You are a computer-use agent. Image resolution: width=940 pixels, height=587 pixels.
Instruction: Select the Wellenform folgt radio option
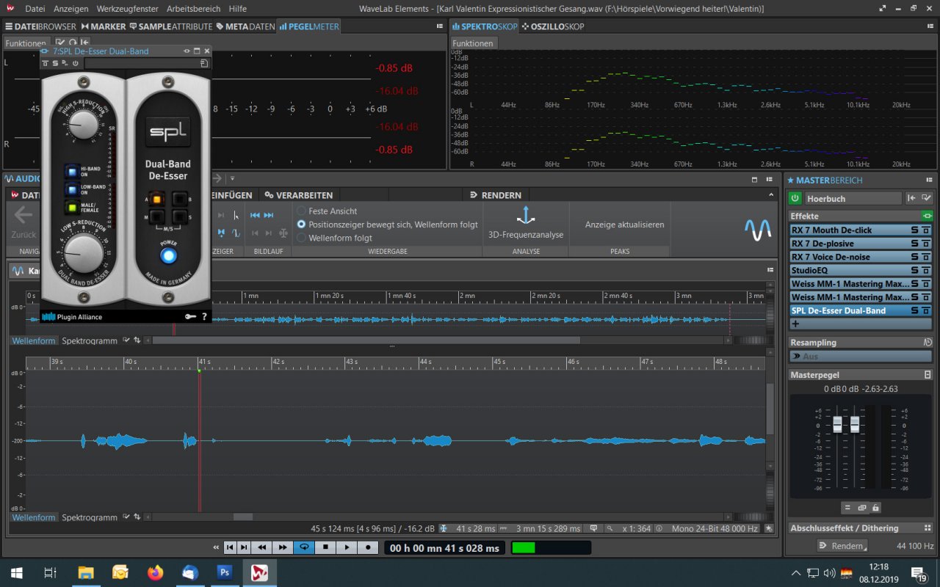coord(301,238)
